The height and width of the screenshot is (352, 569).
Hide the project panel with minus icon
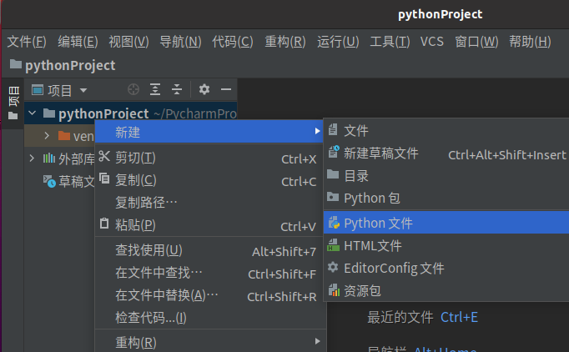[226, 89]
